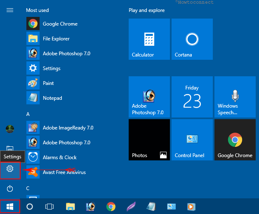The width and height of the screenshot is (259, 214).
Task: Click the Calculator tile
Action: [149, 39]
